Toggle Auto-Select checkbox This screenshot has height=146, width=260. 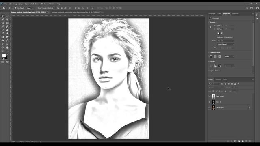coord(15,8)
